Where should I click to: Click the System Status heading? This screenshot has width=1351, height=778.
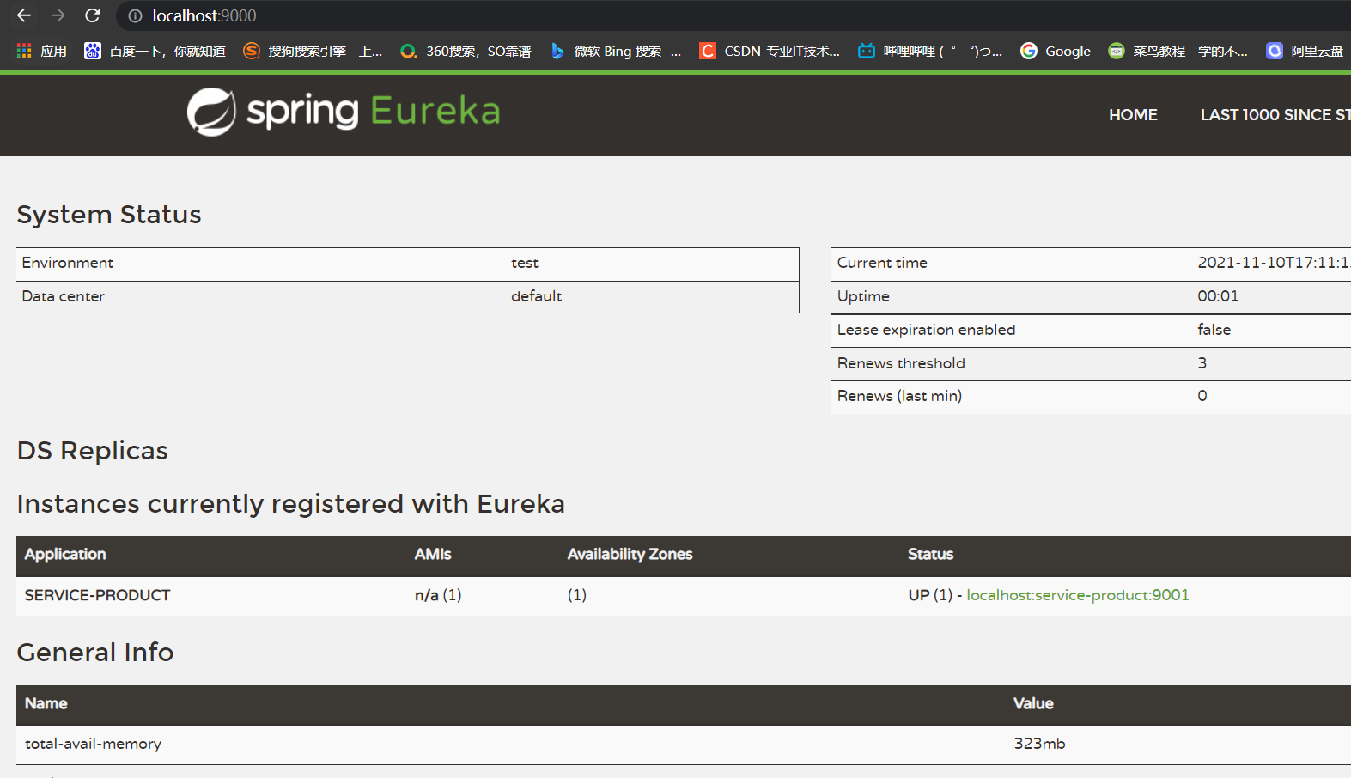[x=109, y=215]
